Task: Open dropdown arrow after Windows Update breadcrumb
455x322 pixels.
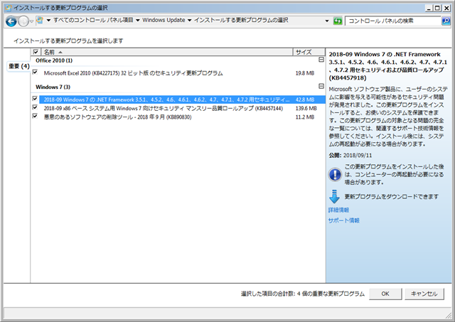Action: click(x=190, y=21)
